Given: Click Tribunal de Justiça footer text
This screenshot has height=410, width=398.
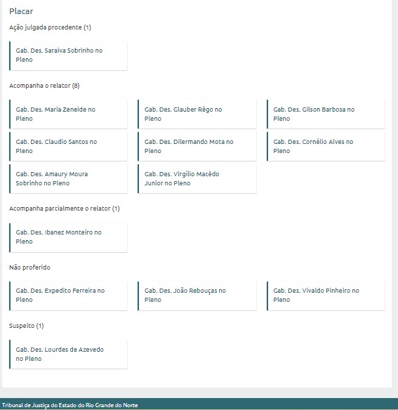Looking at the screenshot, I should tap(69, 405).
